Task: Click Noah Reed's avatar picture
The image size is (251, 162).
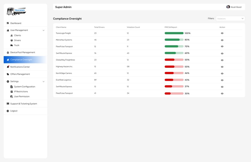Action: (228, 7)
